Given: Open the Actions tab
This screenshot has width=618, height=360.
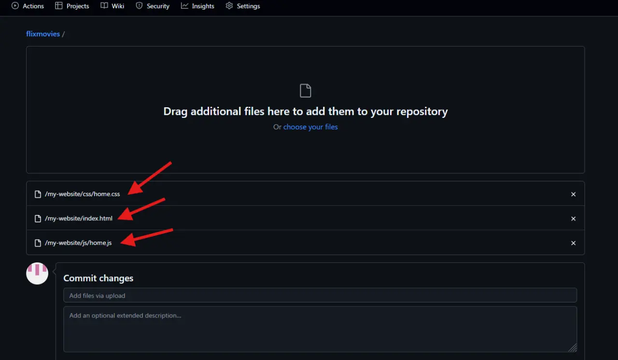Looking at the screenshot, I should click(x=28, y=6).
